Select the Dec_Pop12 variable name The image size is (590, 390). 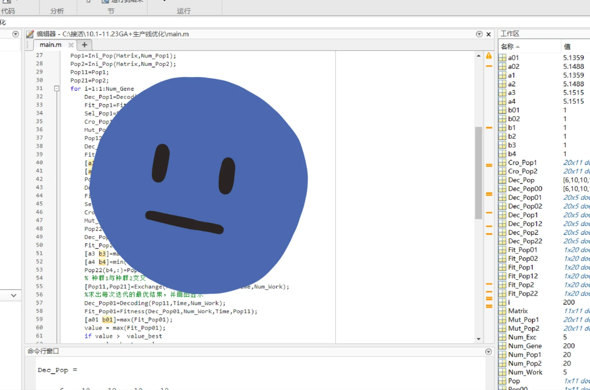point(525,224)
